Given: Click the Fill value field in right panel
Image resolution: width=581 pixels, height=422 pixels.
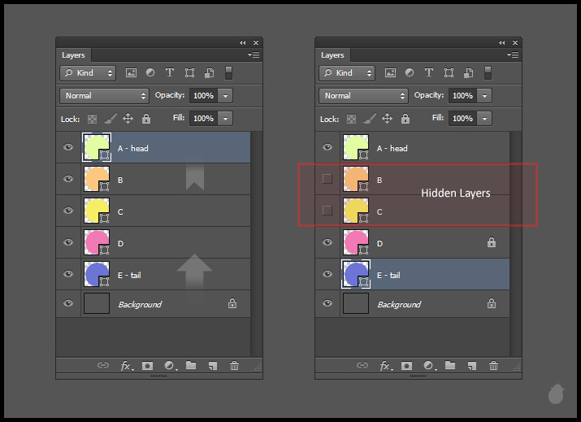Looking at the screenshot, I should (462, 119).
